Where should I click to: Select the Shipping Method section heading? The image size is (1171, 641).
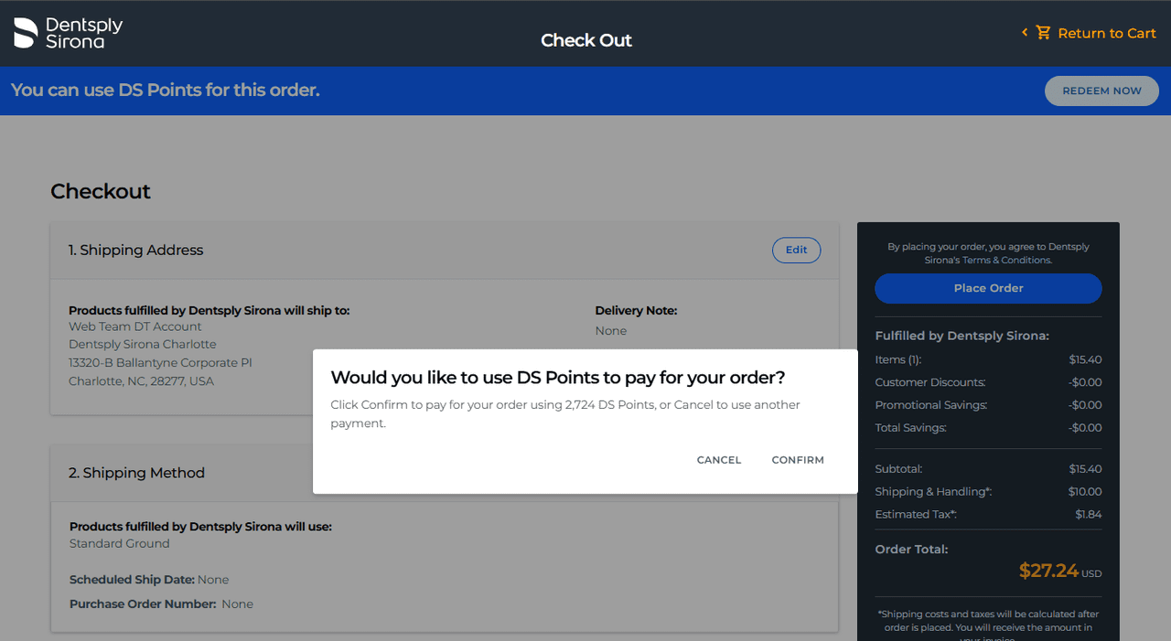(x=136, y=473)
